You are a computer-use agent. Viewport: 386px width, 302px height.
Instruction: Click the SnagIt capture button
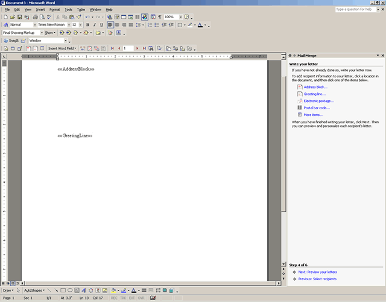11,40
